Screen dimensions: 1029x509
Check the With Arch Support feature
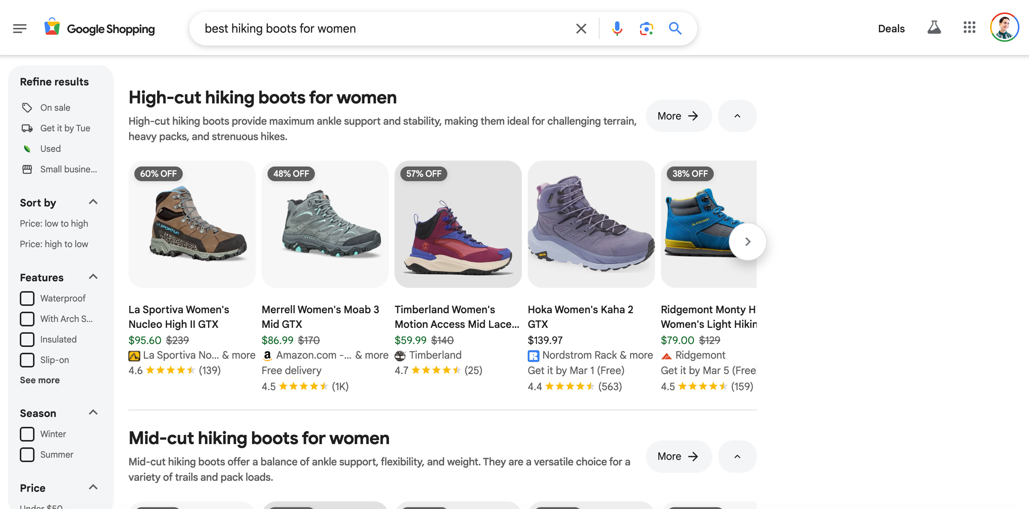pyautogui.click(x=27, y=319)
